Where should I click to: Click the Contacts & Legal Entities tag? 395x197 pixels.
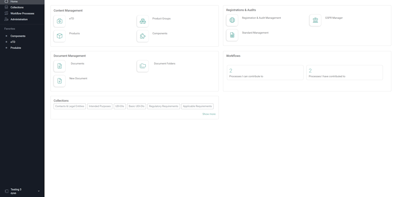point(69,106)
